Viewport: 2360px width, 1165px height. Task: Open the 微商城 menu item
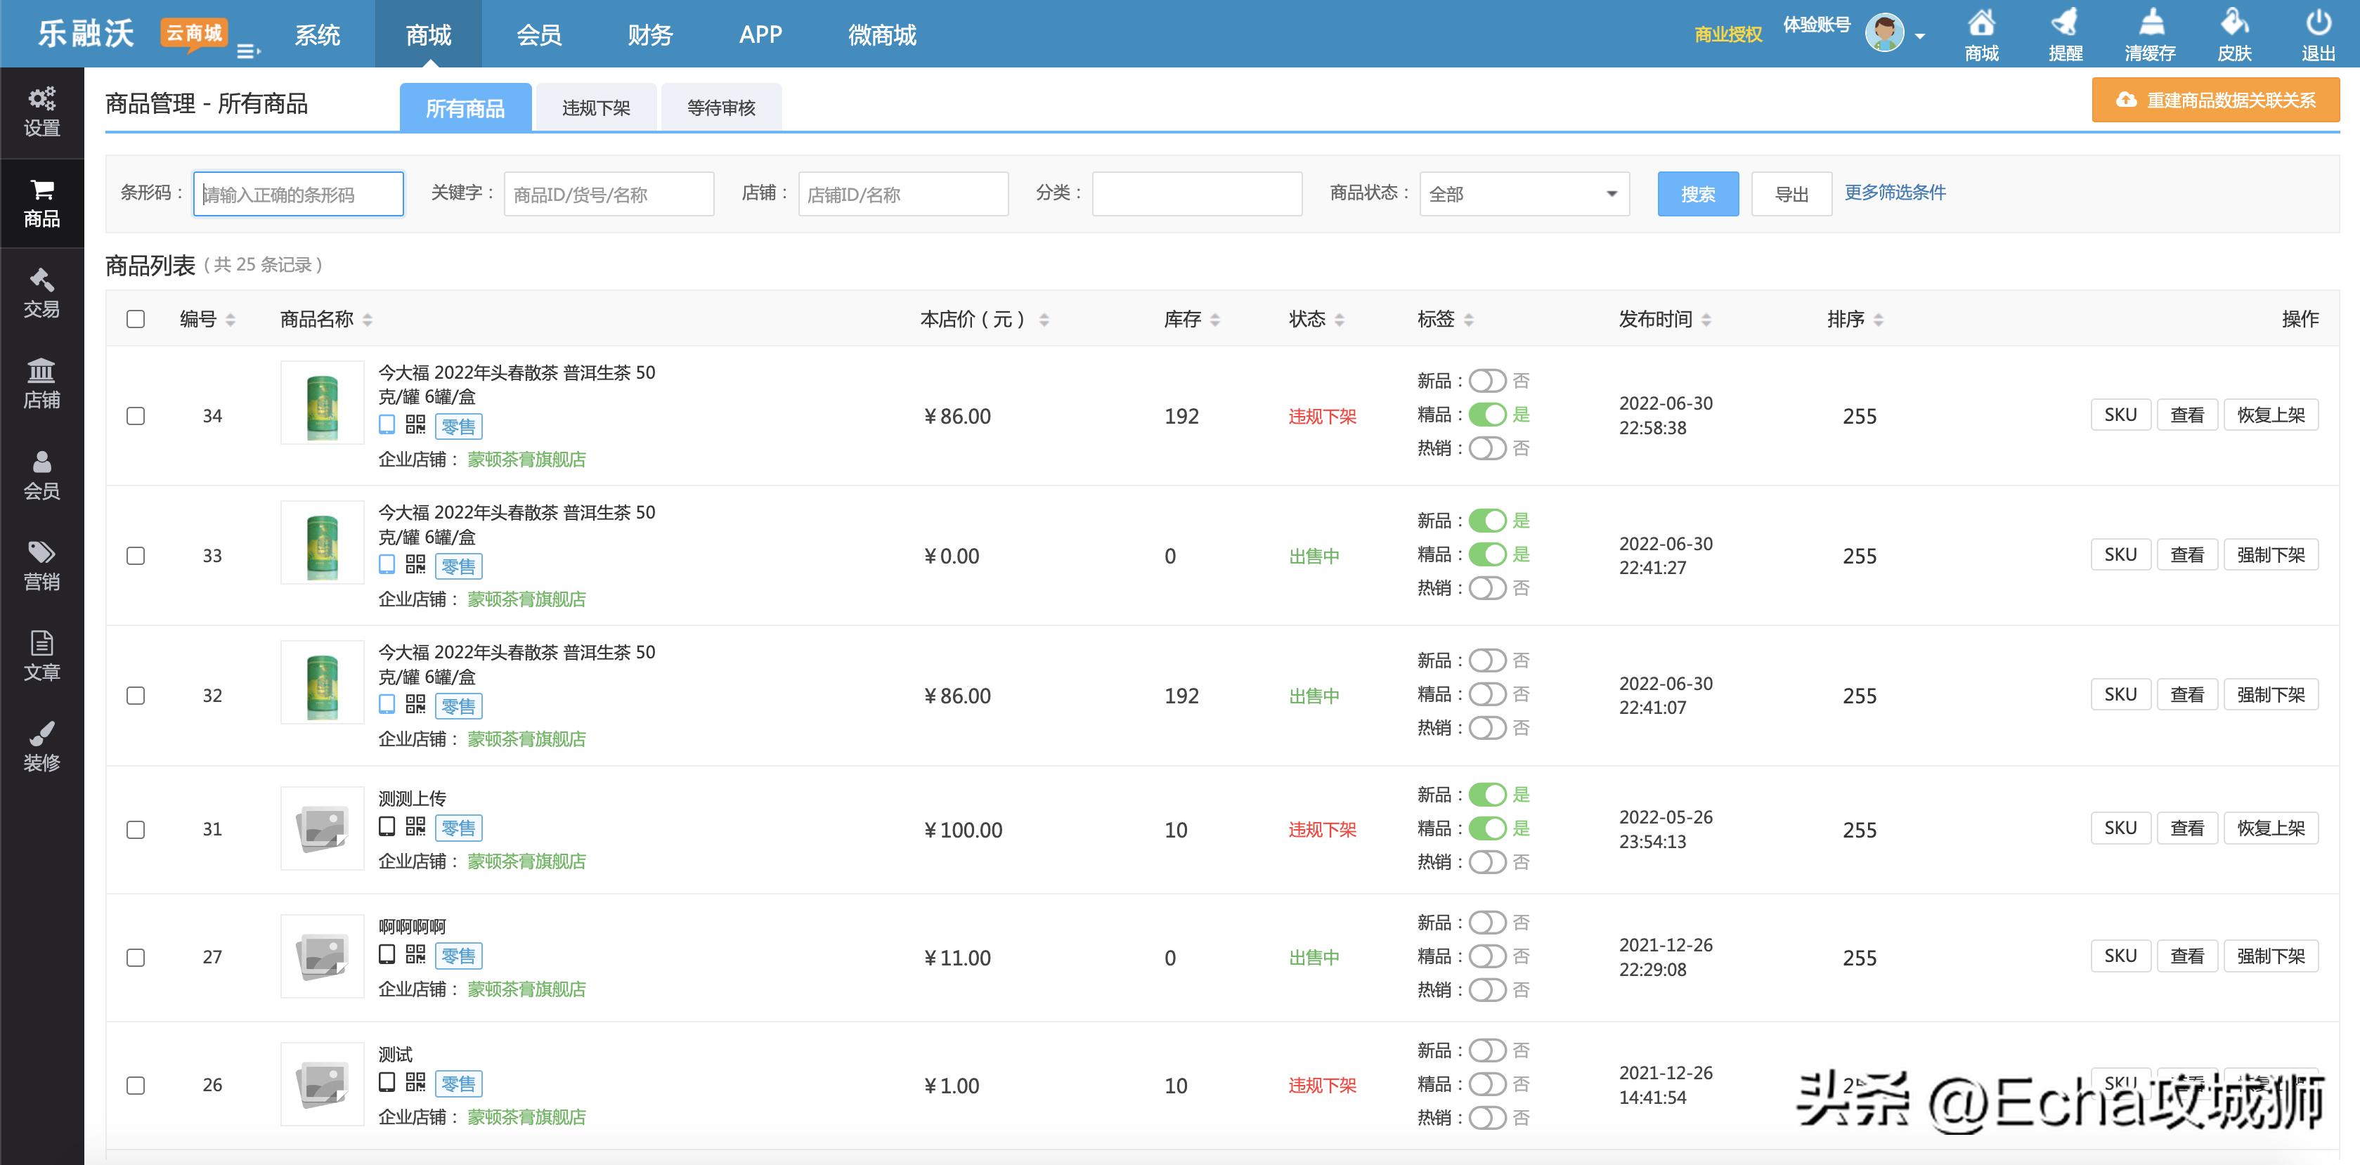pyautogui.click(x=881, y=34)
